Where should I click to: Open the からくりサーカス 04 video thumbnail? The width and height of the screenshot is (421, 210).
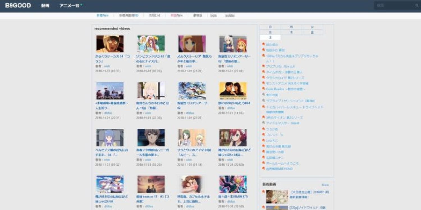tap(110, 44)
